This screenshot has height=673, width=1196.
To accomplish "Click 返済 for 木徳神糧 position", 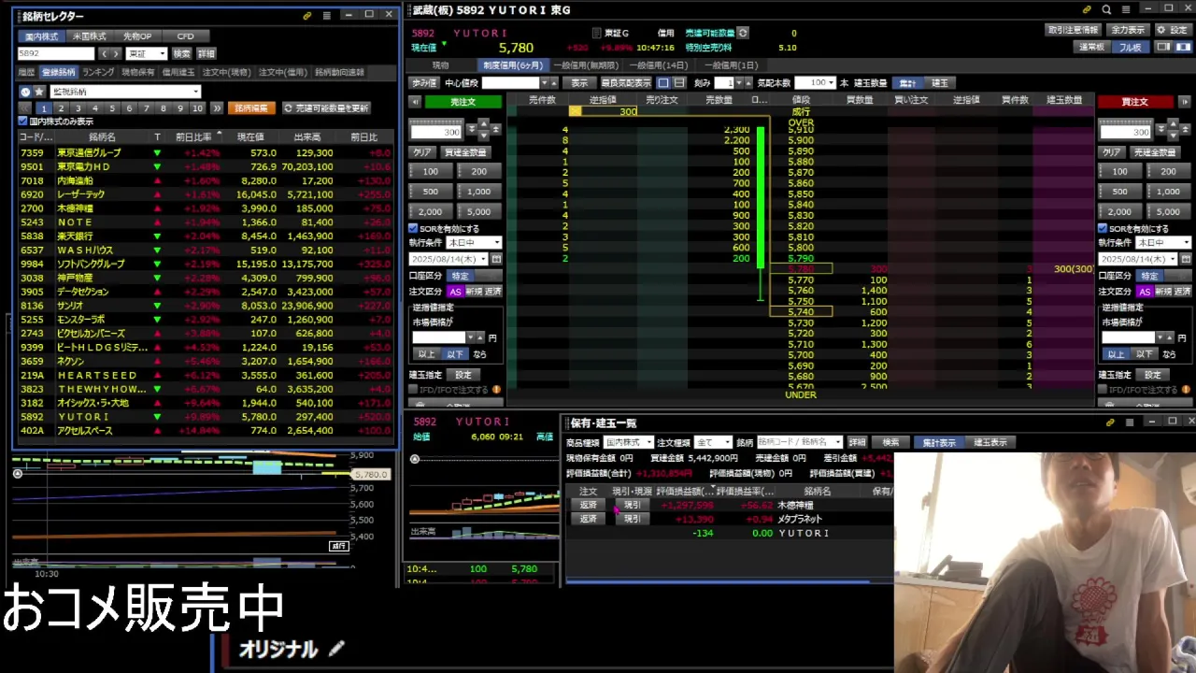I will click(x=588, y=505).
